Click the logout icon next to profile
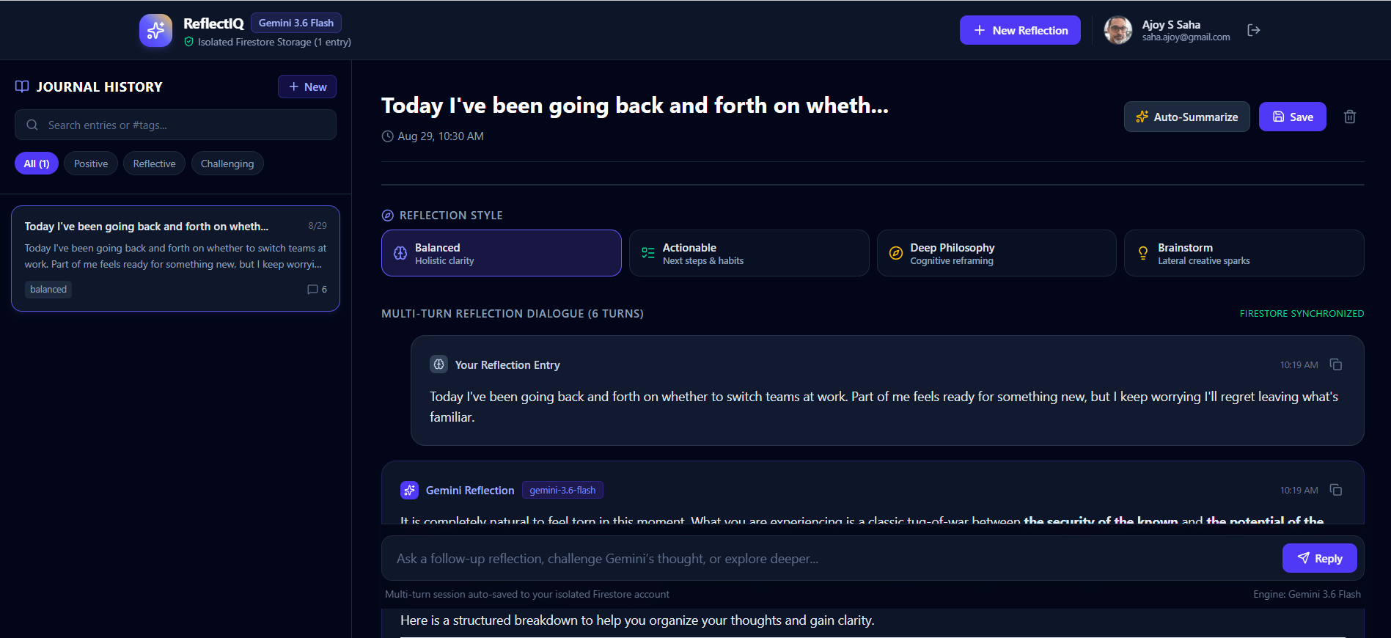Screen dimensions: 1391x638 click(x=1254, y=30)
